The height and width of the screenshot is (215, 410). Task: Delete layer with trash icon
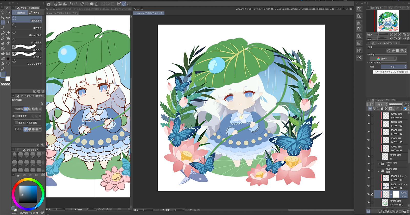tap(408, 211)
